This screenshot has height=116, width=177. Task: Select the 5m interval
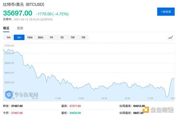click(19, 37)
